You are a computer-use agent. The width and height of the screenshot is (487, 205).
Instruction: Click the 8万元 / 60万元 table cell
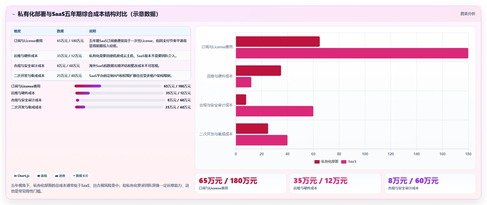[x=68, y=66]
